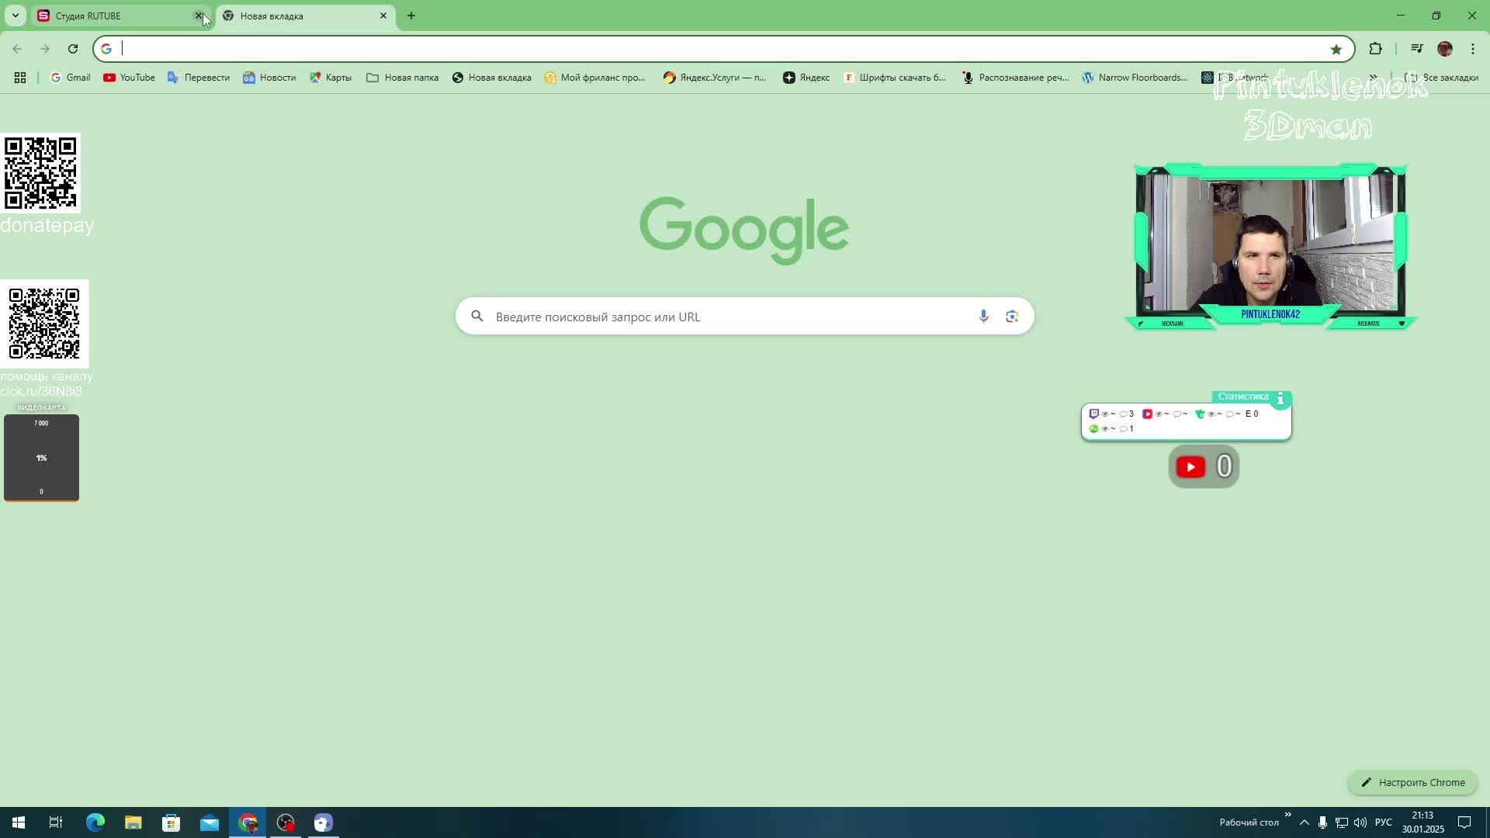Reload the current page
Image resolution: width=1490 pixels, height=838 pixels.
pos(73,49)
